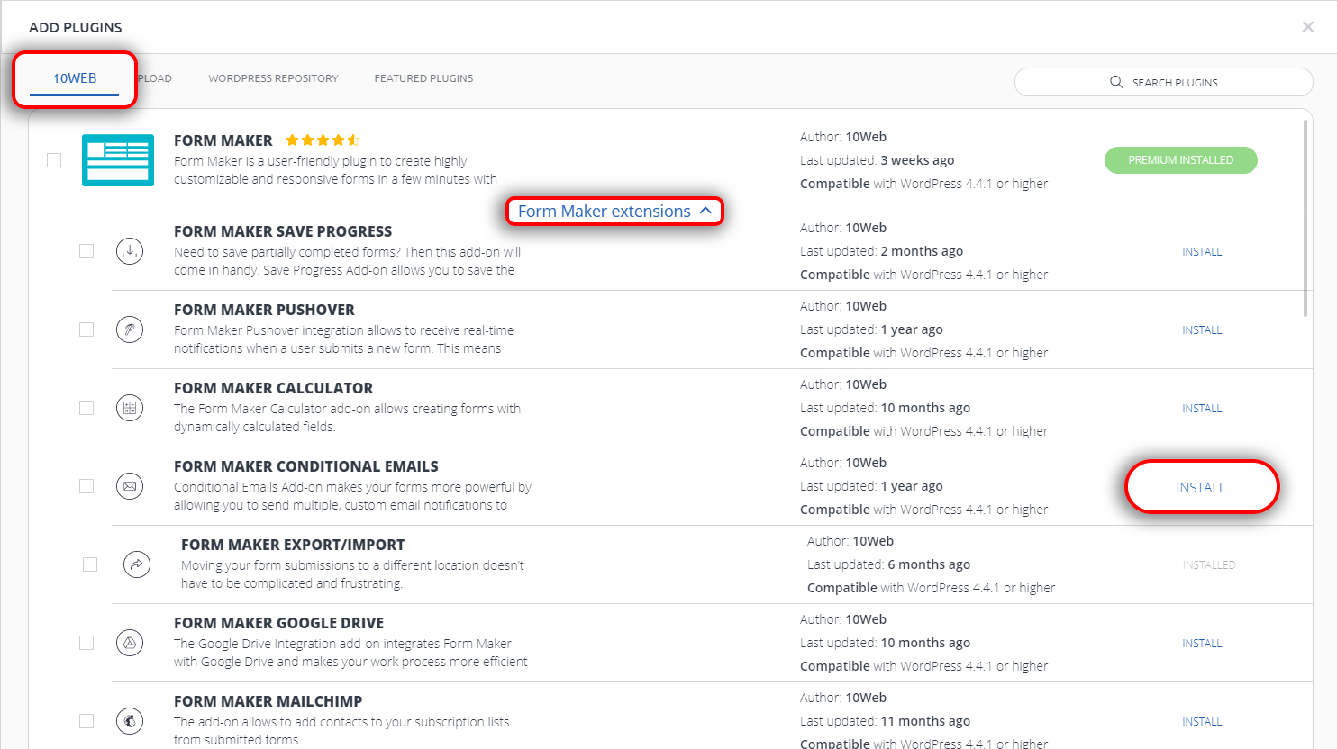Click the Form Maker Pushover icon

pos(130,329)
